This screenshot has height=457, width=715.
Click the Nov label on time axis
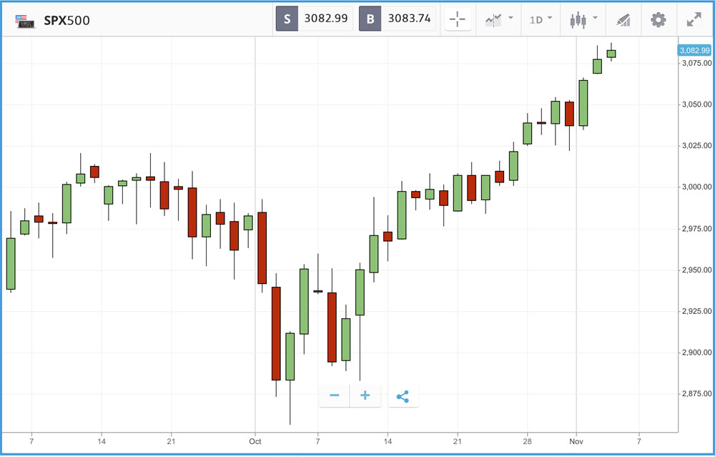tap(576, 443)
